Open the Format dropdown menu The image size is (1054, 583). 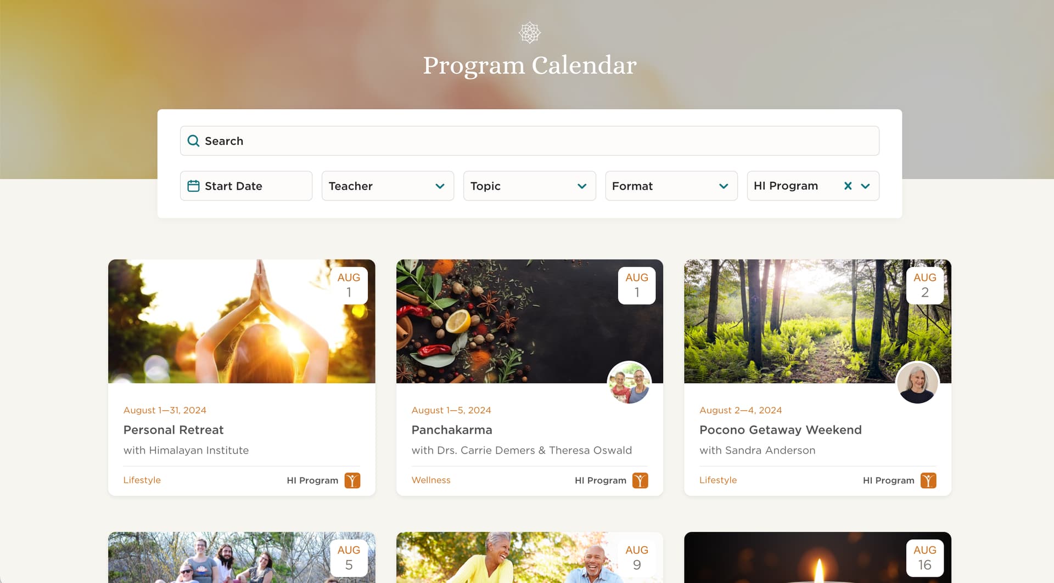pos(671,186)
